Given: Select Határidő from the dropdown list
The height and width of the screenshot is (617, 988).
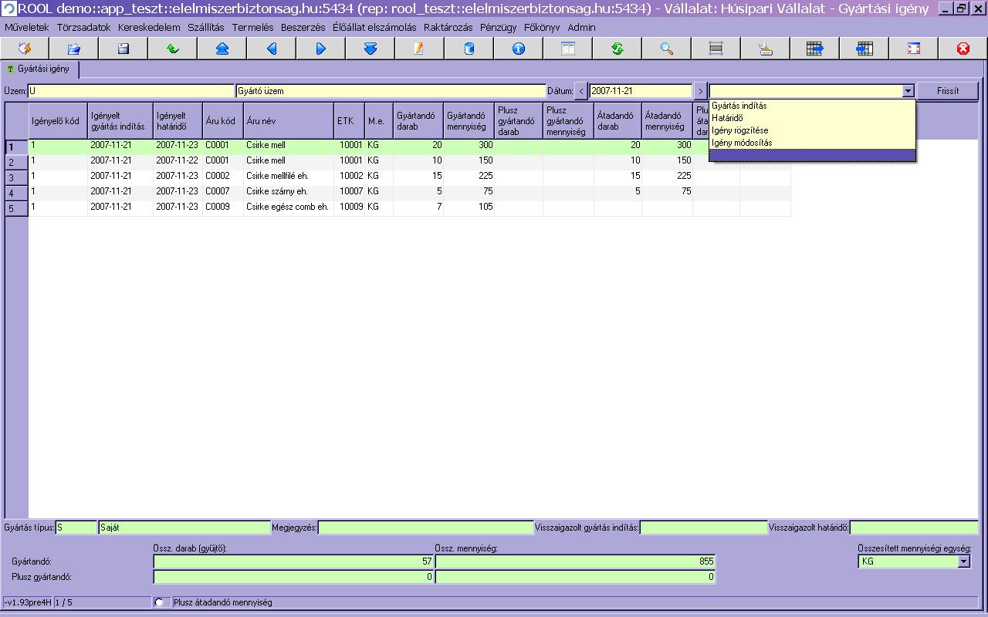Looking at the screenshot, I should pyautogui.click(x=727, y=118).
